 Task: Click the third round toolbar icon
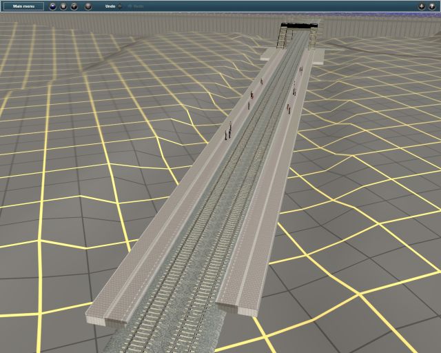pyautogui.click(x=74, y=6)
